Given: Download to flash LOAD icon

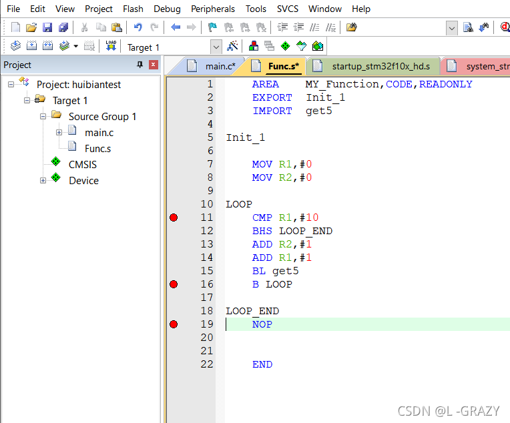Looking at the screenshot, I should (x=111, y=46).
